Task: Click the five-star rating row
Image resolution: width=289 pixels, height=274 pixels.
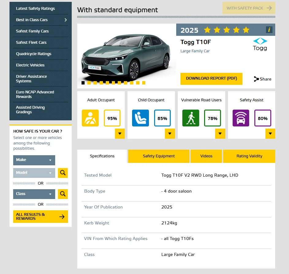Action: tap(227, 30)
